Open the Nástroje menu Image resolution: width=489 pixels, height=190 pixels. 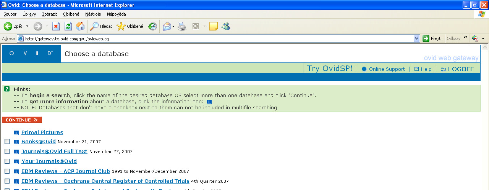pyautogui.click(x=93, y=14)
